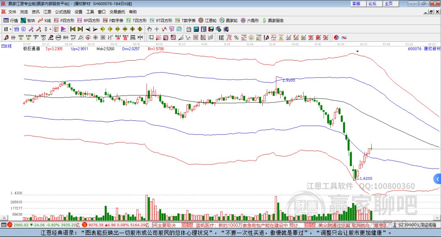
Task: Click the hand pan tool icon
Action: point(149,29)
